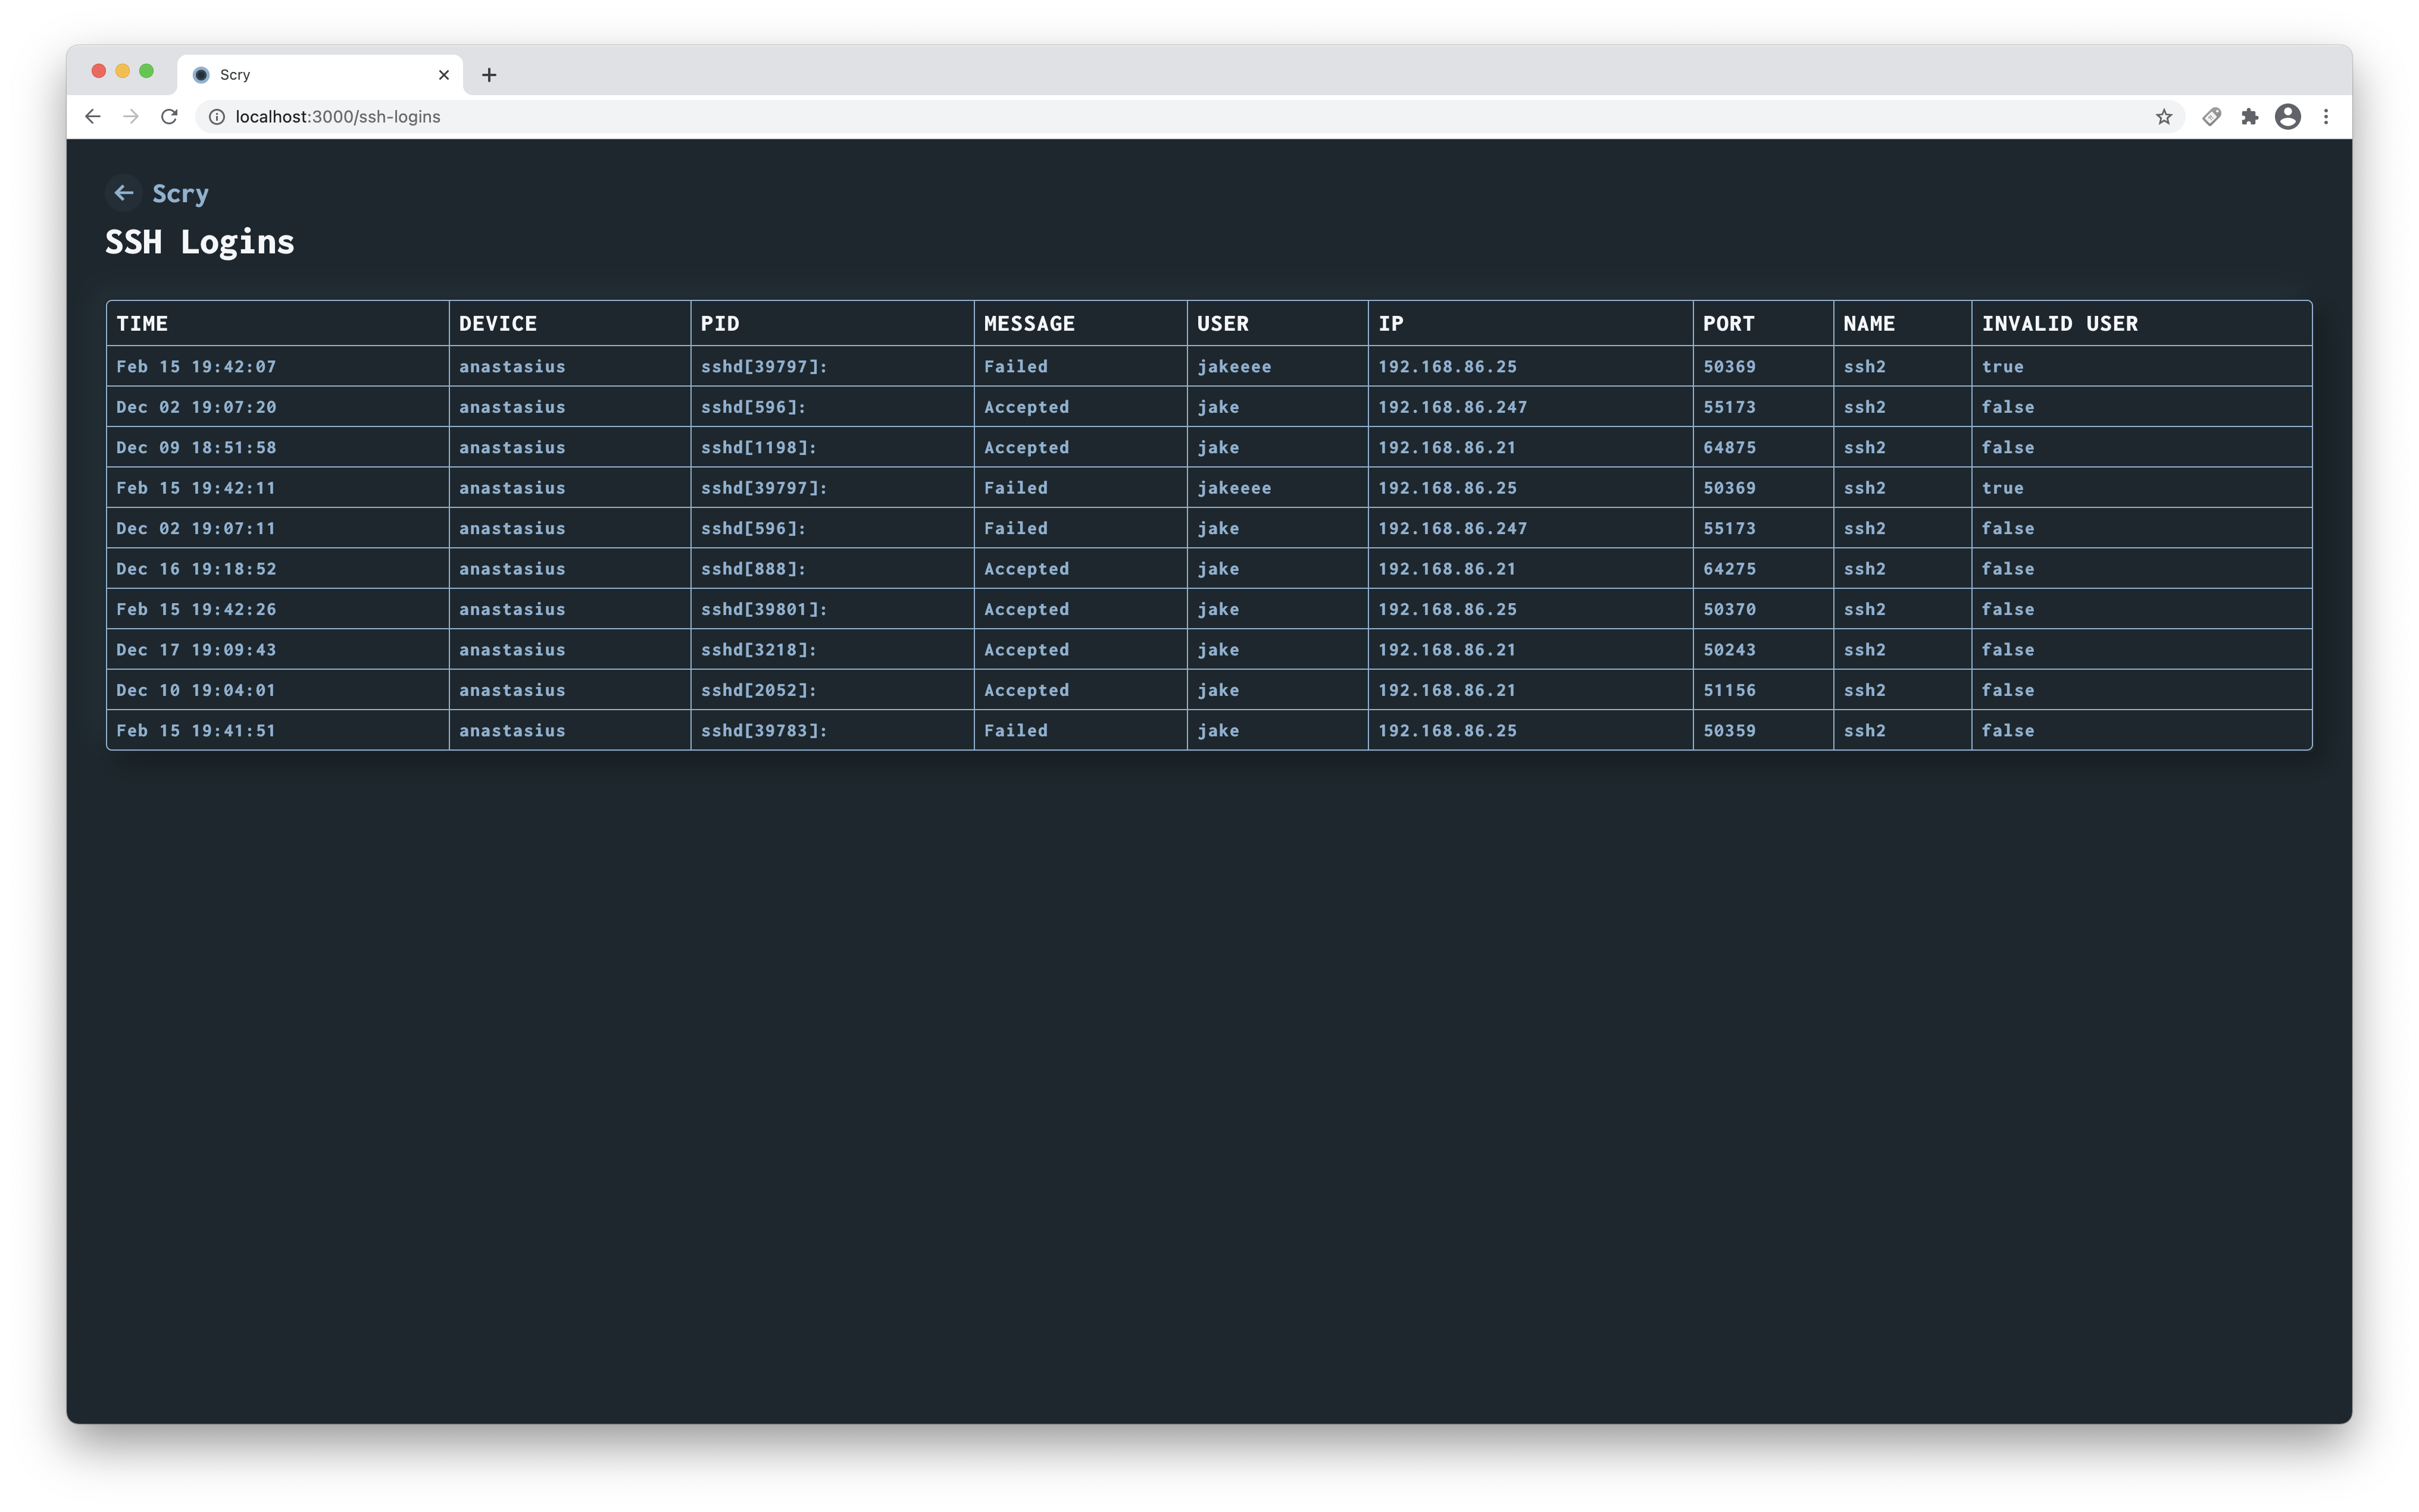
Task: Open the Chrome profile avatar icon
Action: (x=2287, y=117)
